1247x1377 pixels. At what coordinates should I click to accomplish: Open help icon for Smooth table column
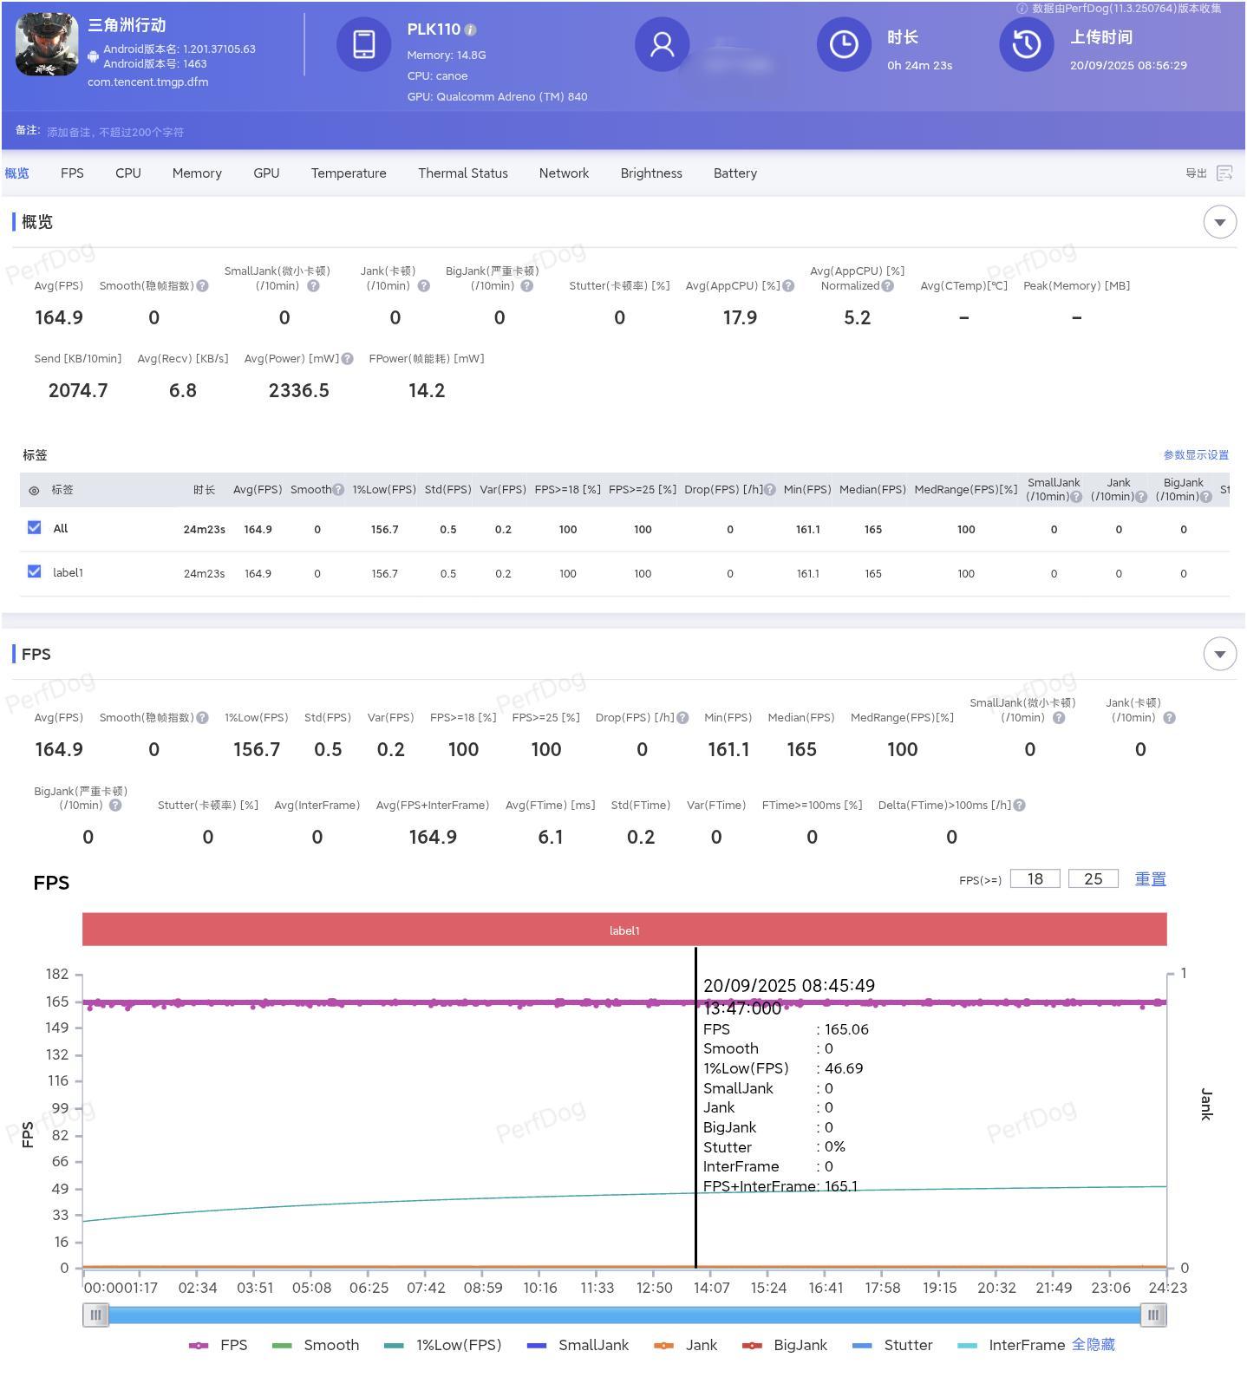click(338, 490)
